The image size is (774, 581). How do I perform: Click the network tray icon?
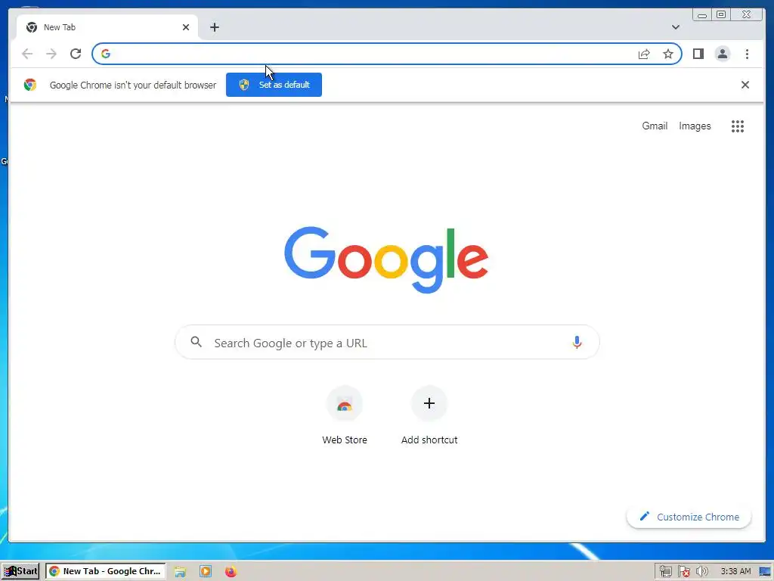pos(665,572)
